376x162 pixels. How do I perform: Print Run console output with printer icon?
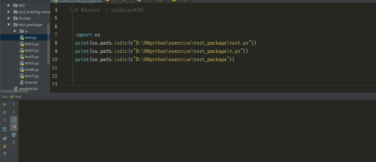click(x=14, y=135)
